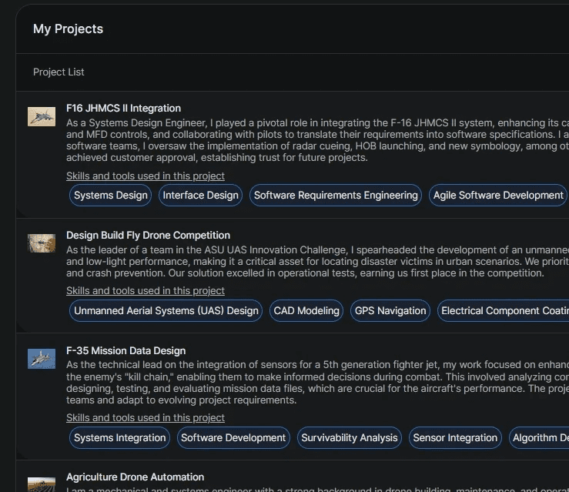Select Electrical Component Coating tag

504,310
